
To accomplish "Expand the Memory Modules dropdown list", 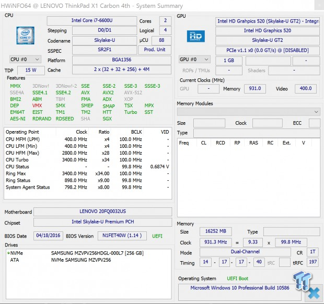I will [x=249, y=112].
